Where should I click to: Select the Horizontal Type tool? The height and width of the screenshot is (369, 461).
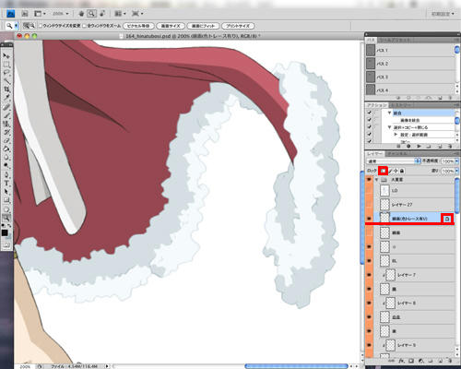6,184
